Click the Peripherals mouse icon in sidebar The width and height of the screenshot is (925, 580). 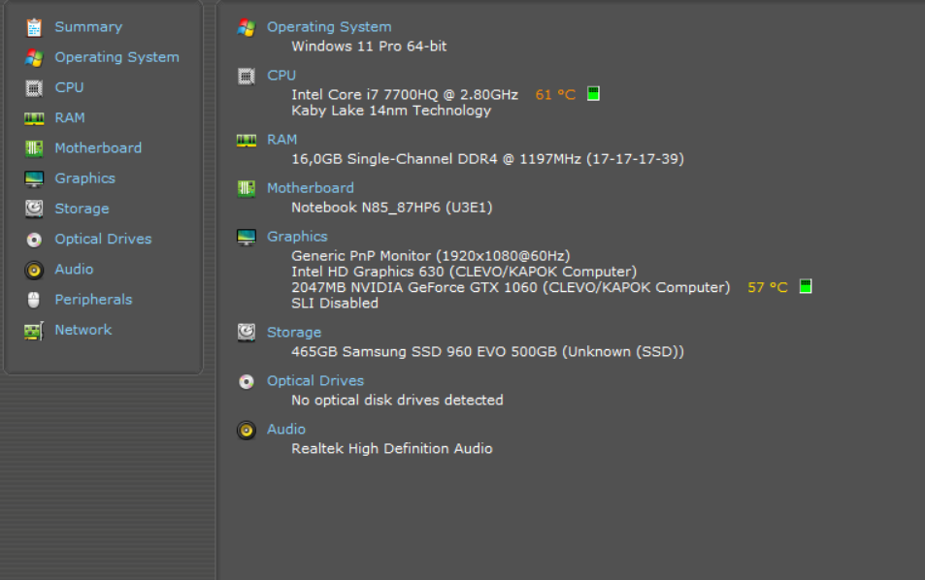pos(34,300)
